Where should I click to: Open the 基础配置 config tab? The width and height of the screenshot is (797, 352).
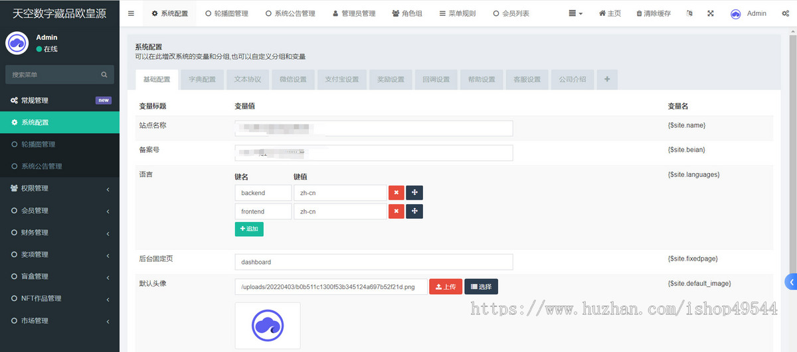coord(157,79)
